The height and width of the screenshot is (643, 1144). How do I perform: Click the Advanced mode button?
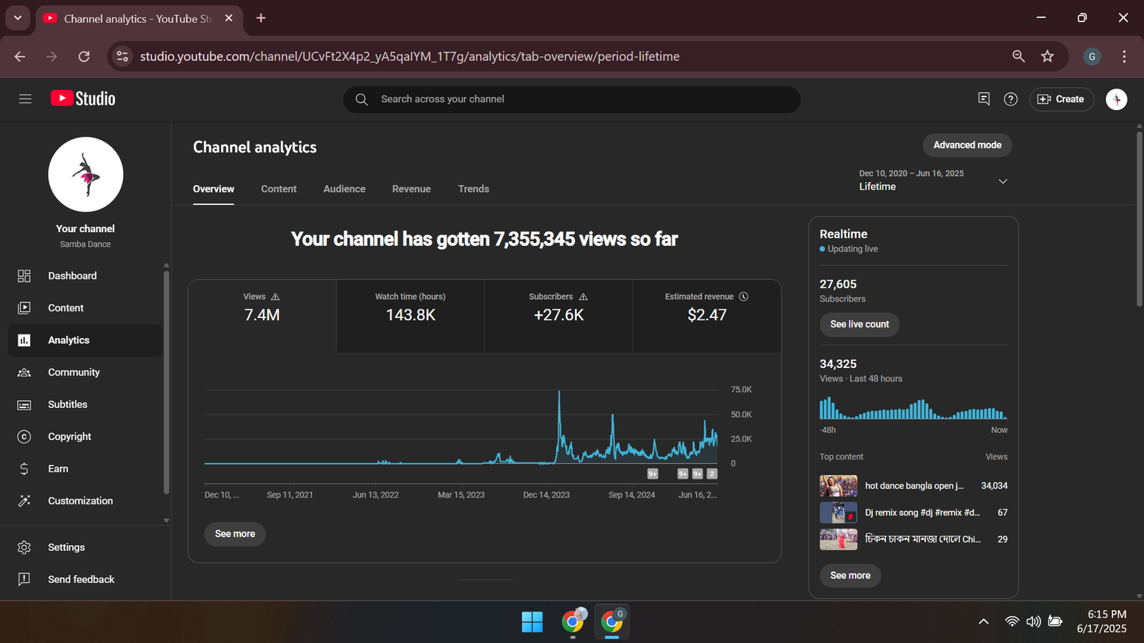tap(967, 145)
